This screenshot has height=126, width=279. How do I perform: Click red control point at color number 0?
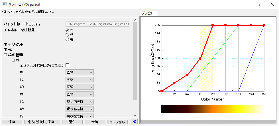(161, 91)
